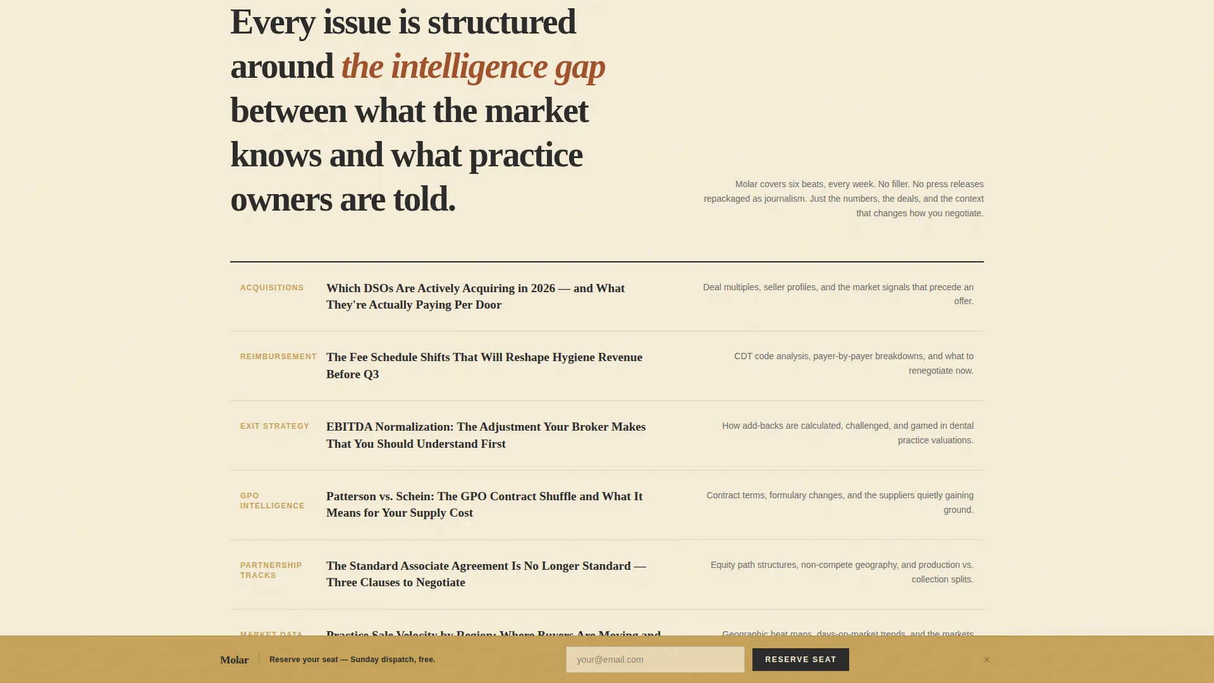Open the Molar logo link in footer bar
The image size is (1214, 683).
[235, 660]
